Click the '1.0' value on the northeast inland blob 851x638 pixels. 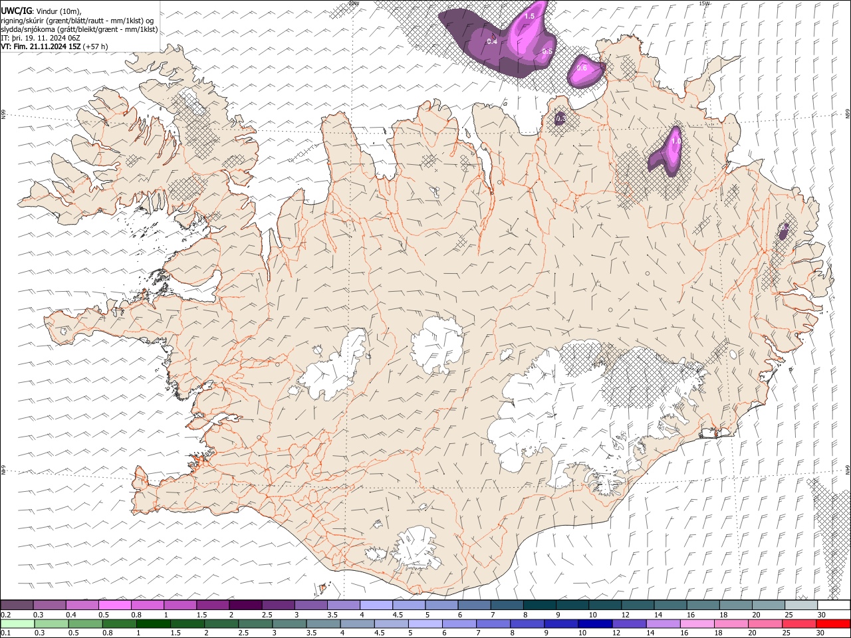[x=675, y=141]
